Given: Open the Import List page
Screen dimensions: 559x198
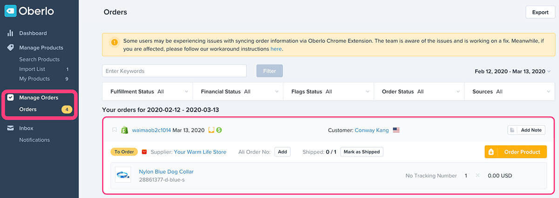Looking at the screenshot, I should pyautogui.click(x=32, y=69).
